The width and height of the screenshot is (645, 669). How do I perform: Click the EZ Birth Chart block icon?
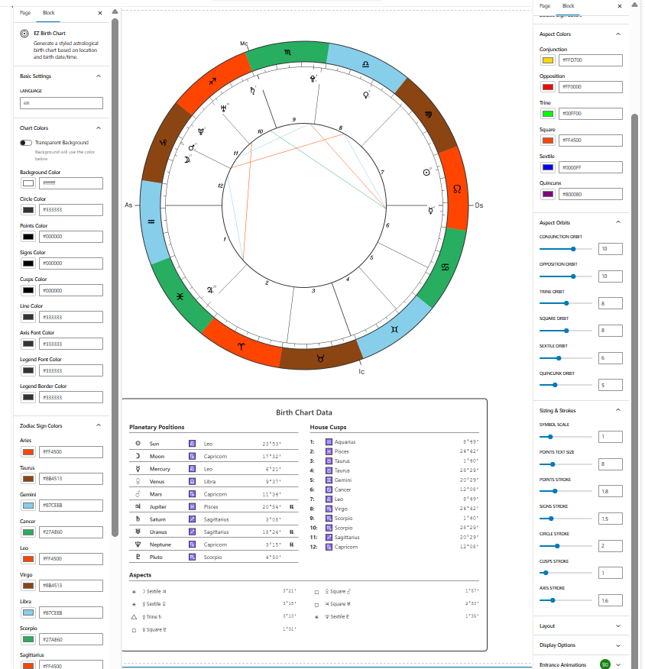[x=25, y=34]
